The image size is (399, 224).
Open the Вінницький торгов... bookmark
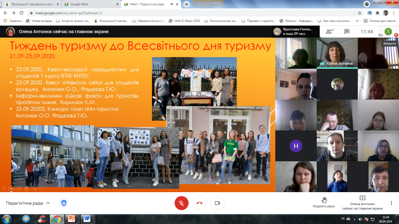(111, 21)
